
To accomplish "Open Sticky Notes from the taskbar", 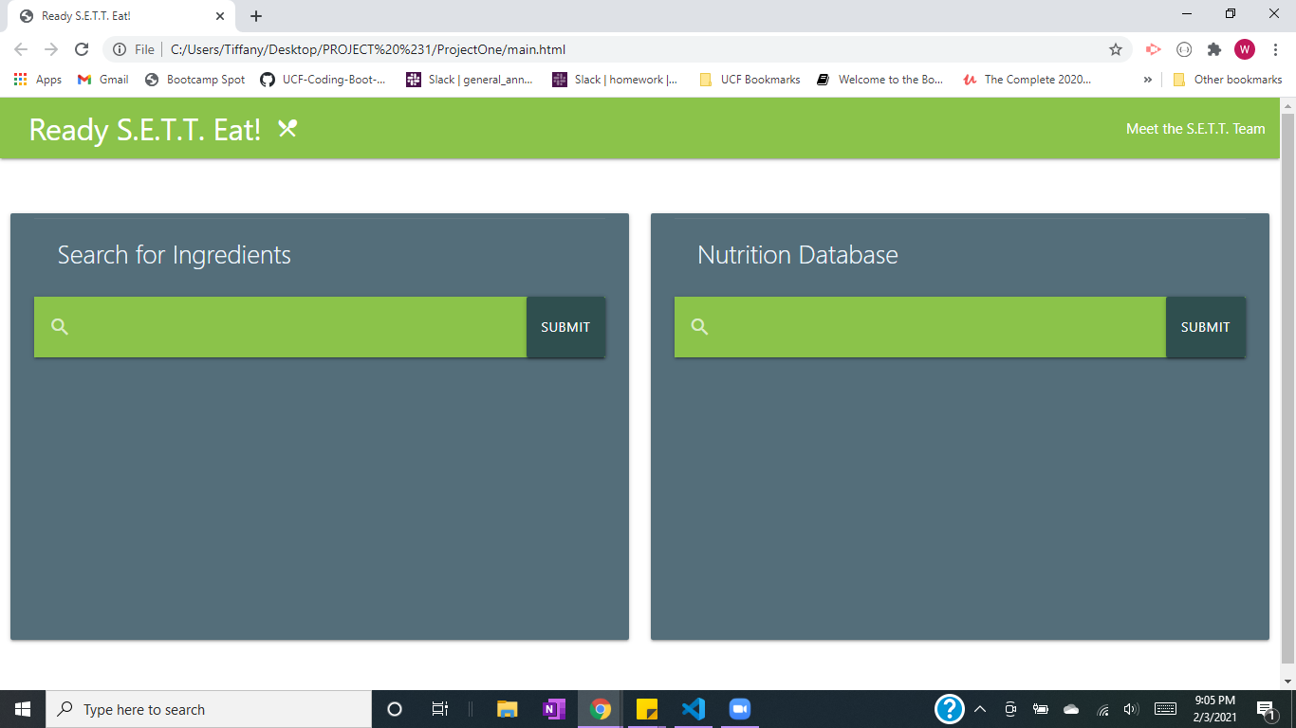I will click(x=647, y=709).
